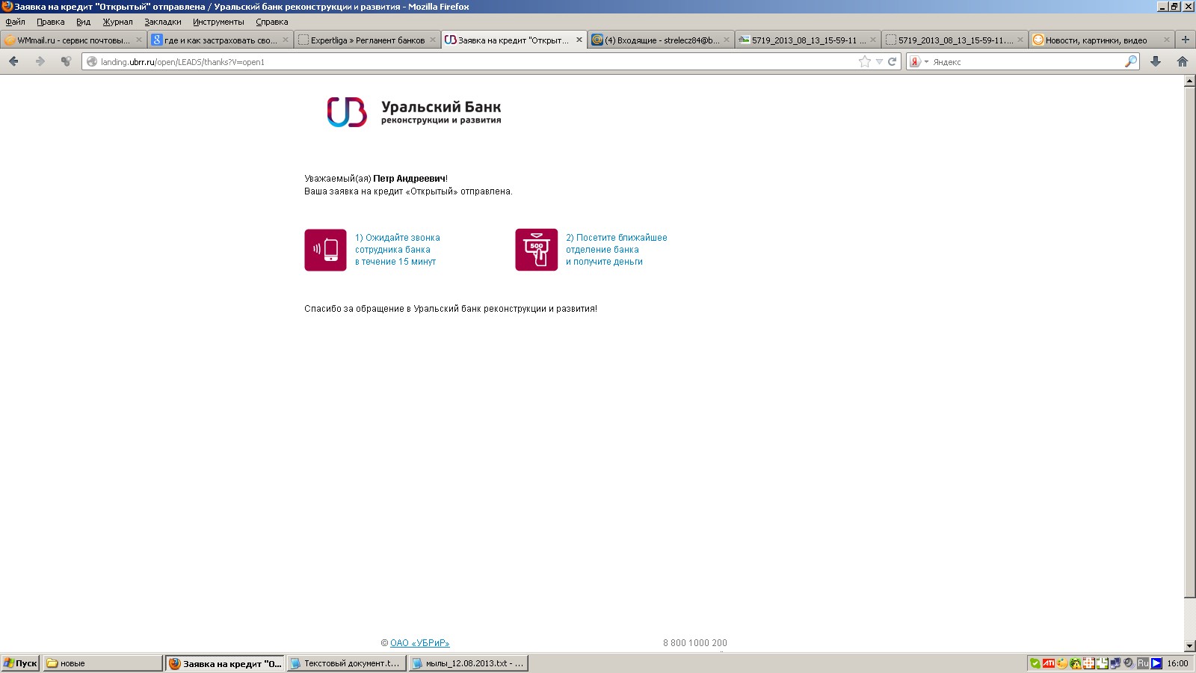
Task: Click the Firefox Заявка на кредит taskbar button
Action: 224,663
